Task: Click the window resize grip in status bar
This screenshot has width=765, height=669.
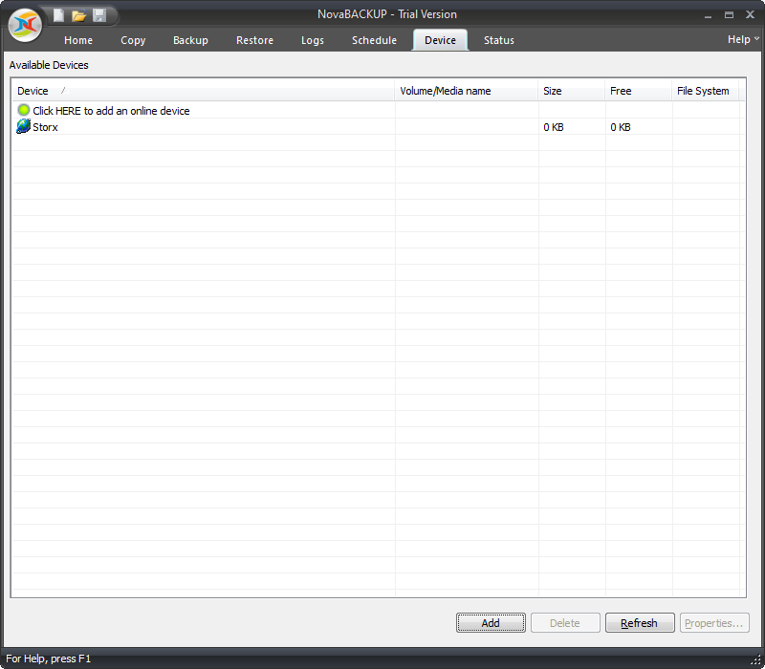Action: click(757, 661)
